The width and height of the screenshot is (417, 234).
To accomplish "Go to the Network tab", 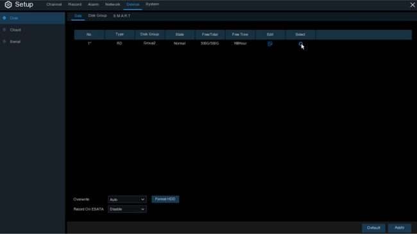I will pos(112,4).
